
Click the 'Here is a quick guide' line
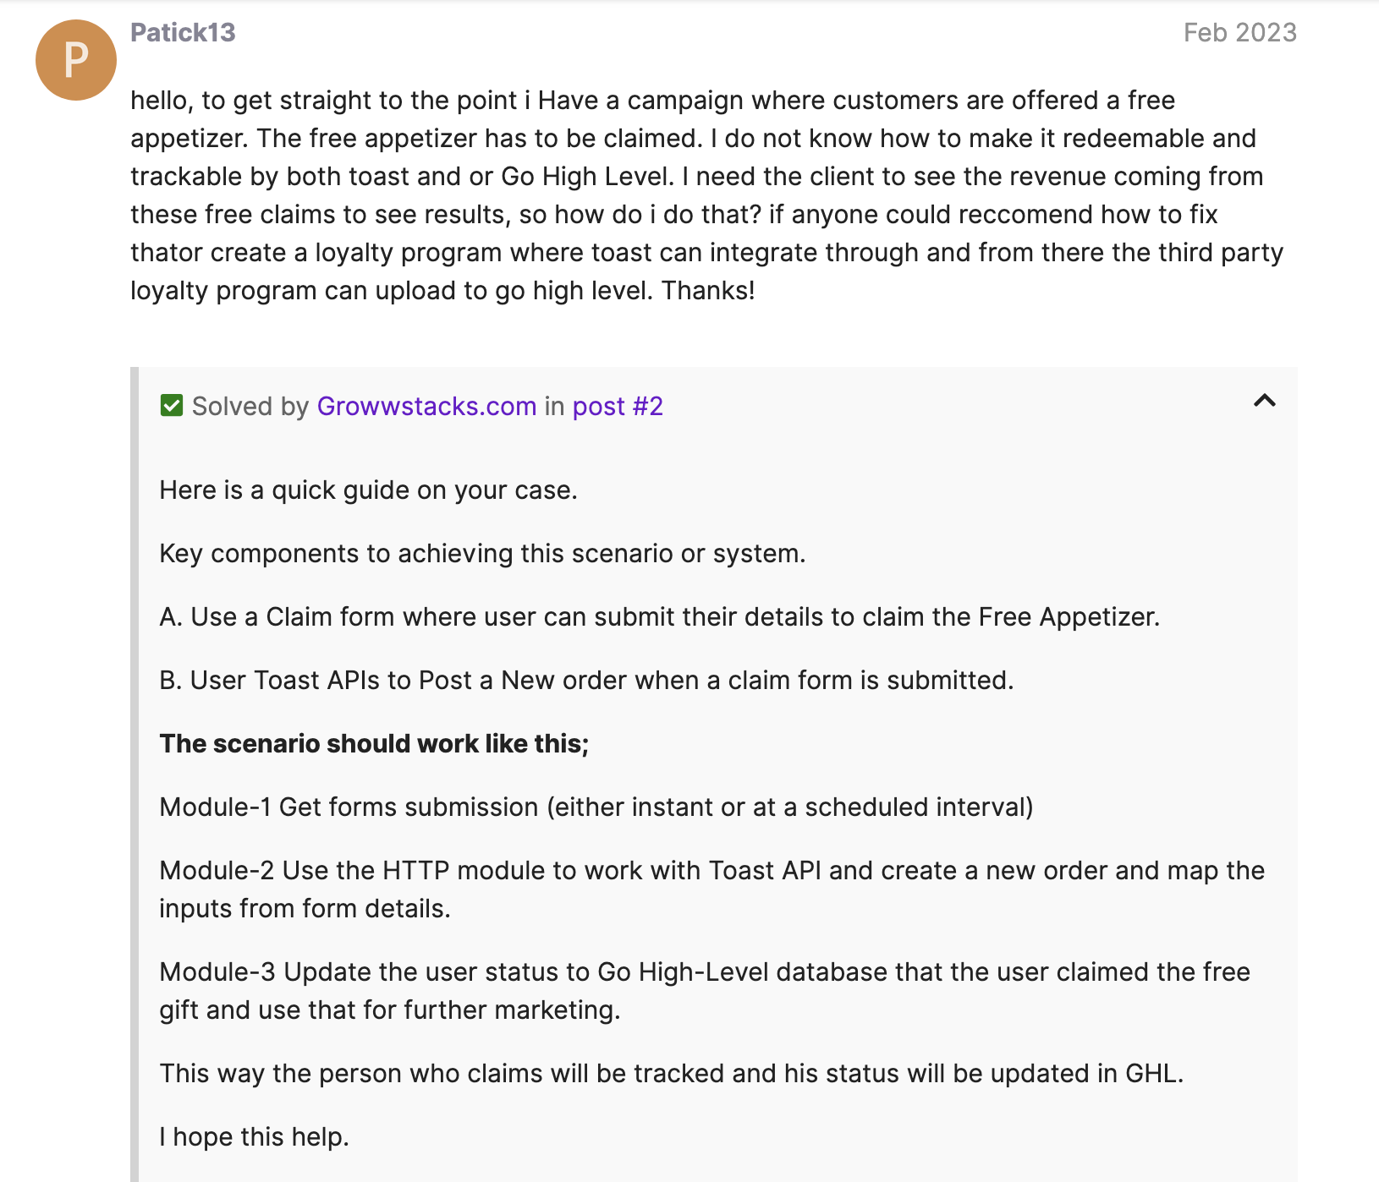click(x=368, y=490)
